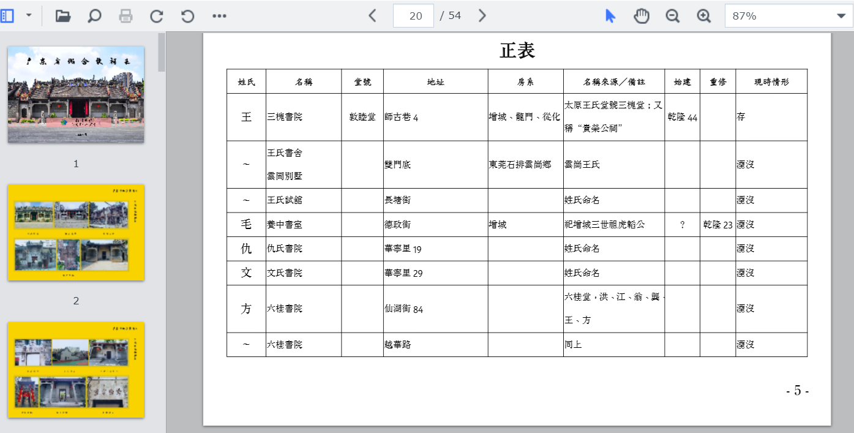Expand the sidebar view options arrow
The height and width of the screenshot is (433, 854).
(x=28, y=16)
